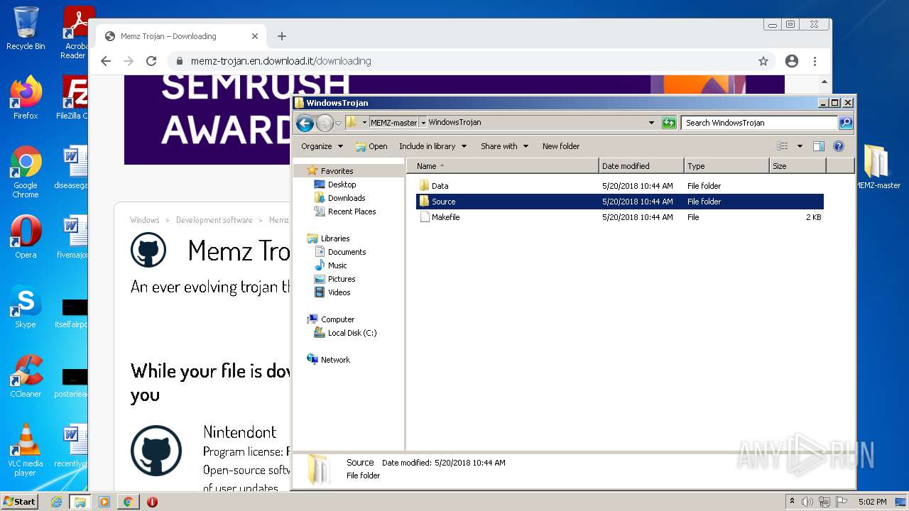The height and width of the screenshot is (511, 909).
Task: Sort by Date modified column header
Action: click(641, 166)
